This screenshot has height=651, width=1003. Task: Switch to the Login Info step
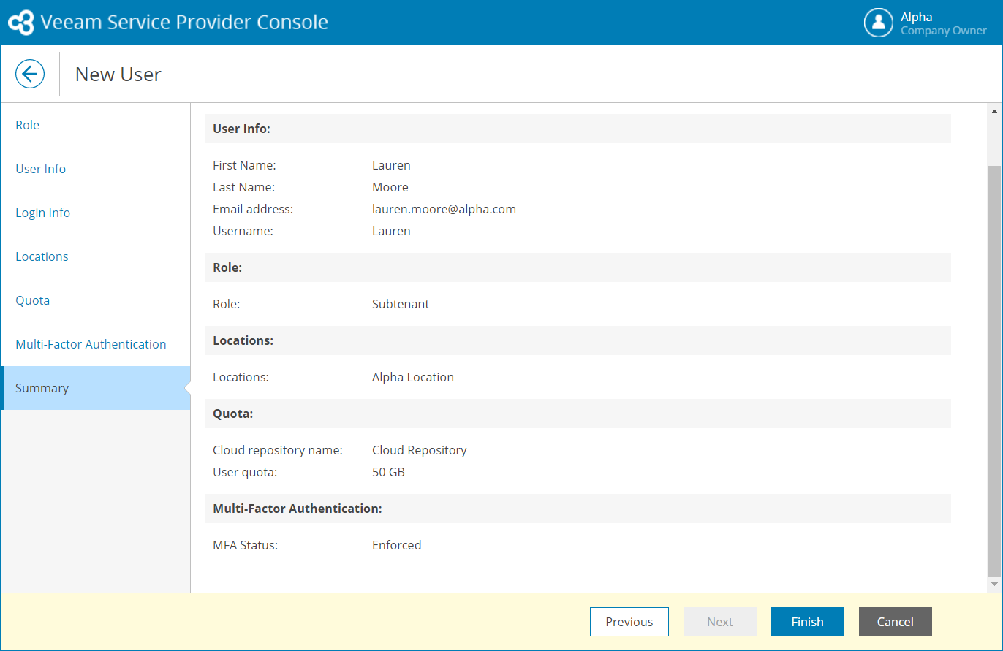point(95,213)
